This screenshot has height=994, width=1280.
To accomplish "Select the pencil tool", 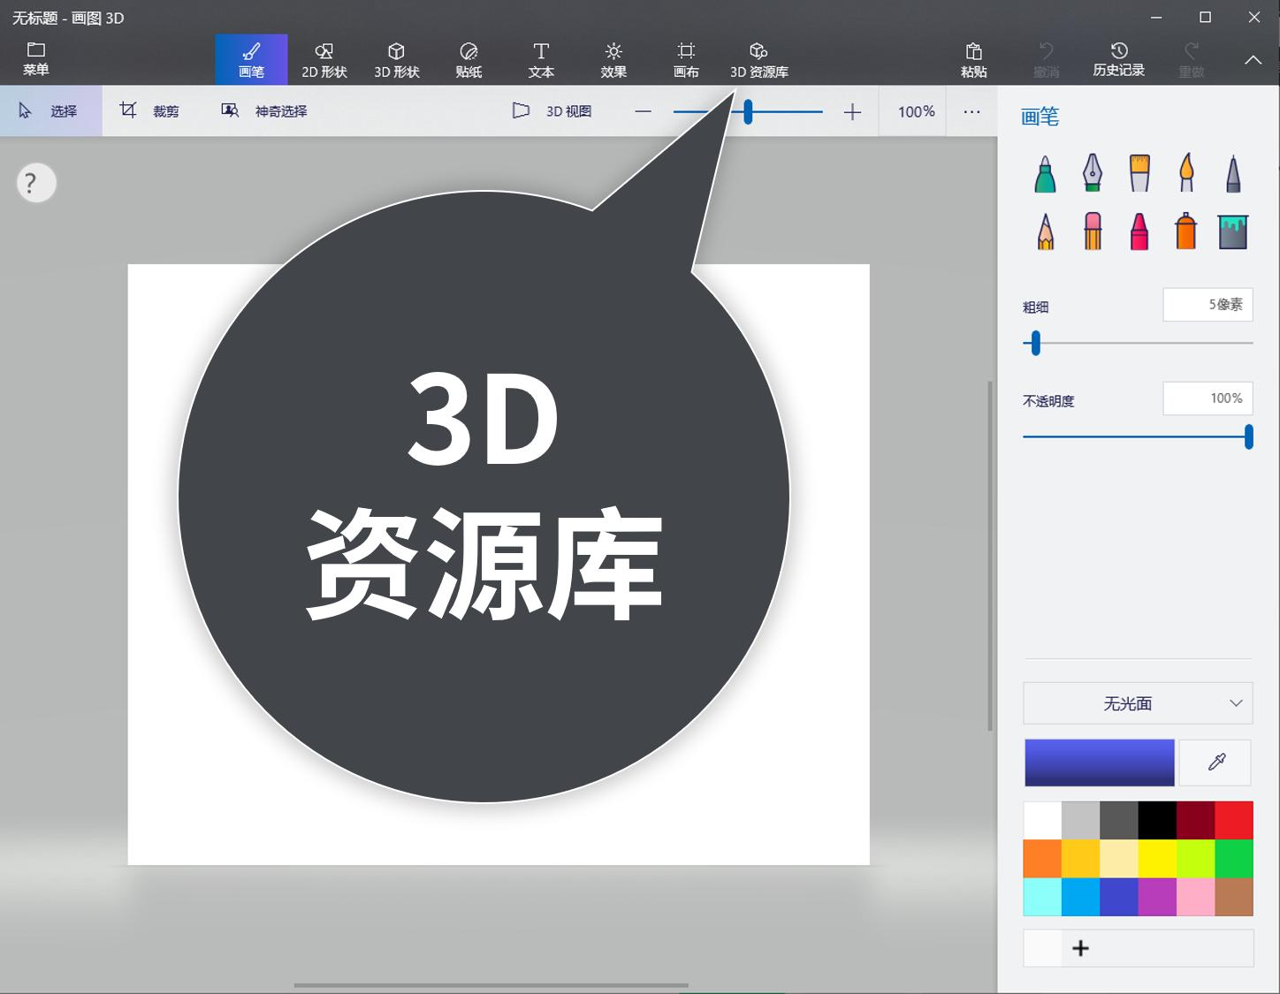I will pos(1045,230).
